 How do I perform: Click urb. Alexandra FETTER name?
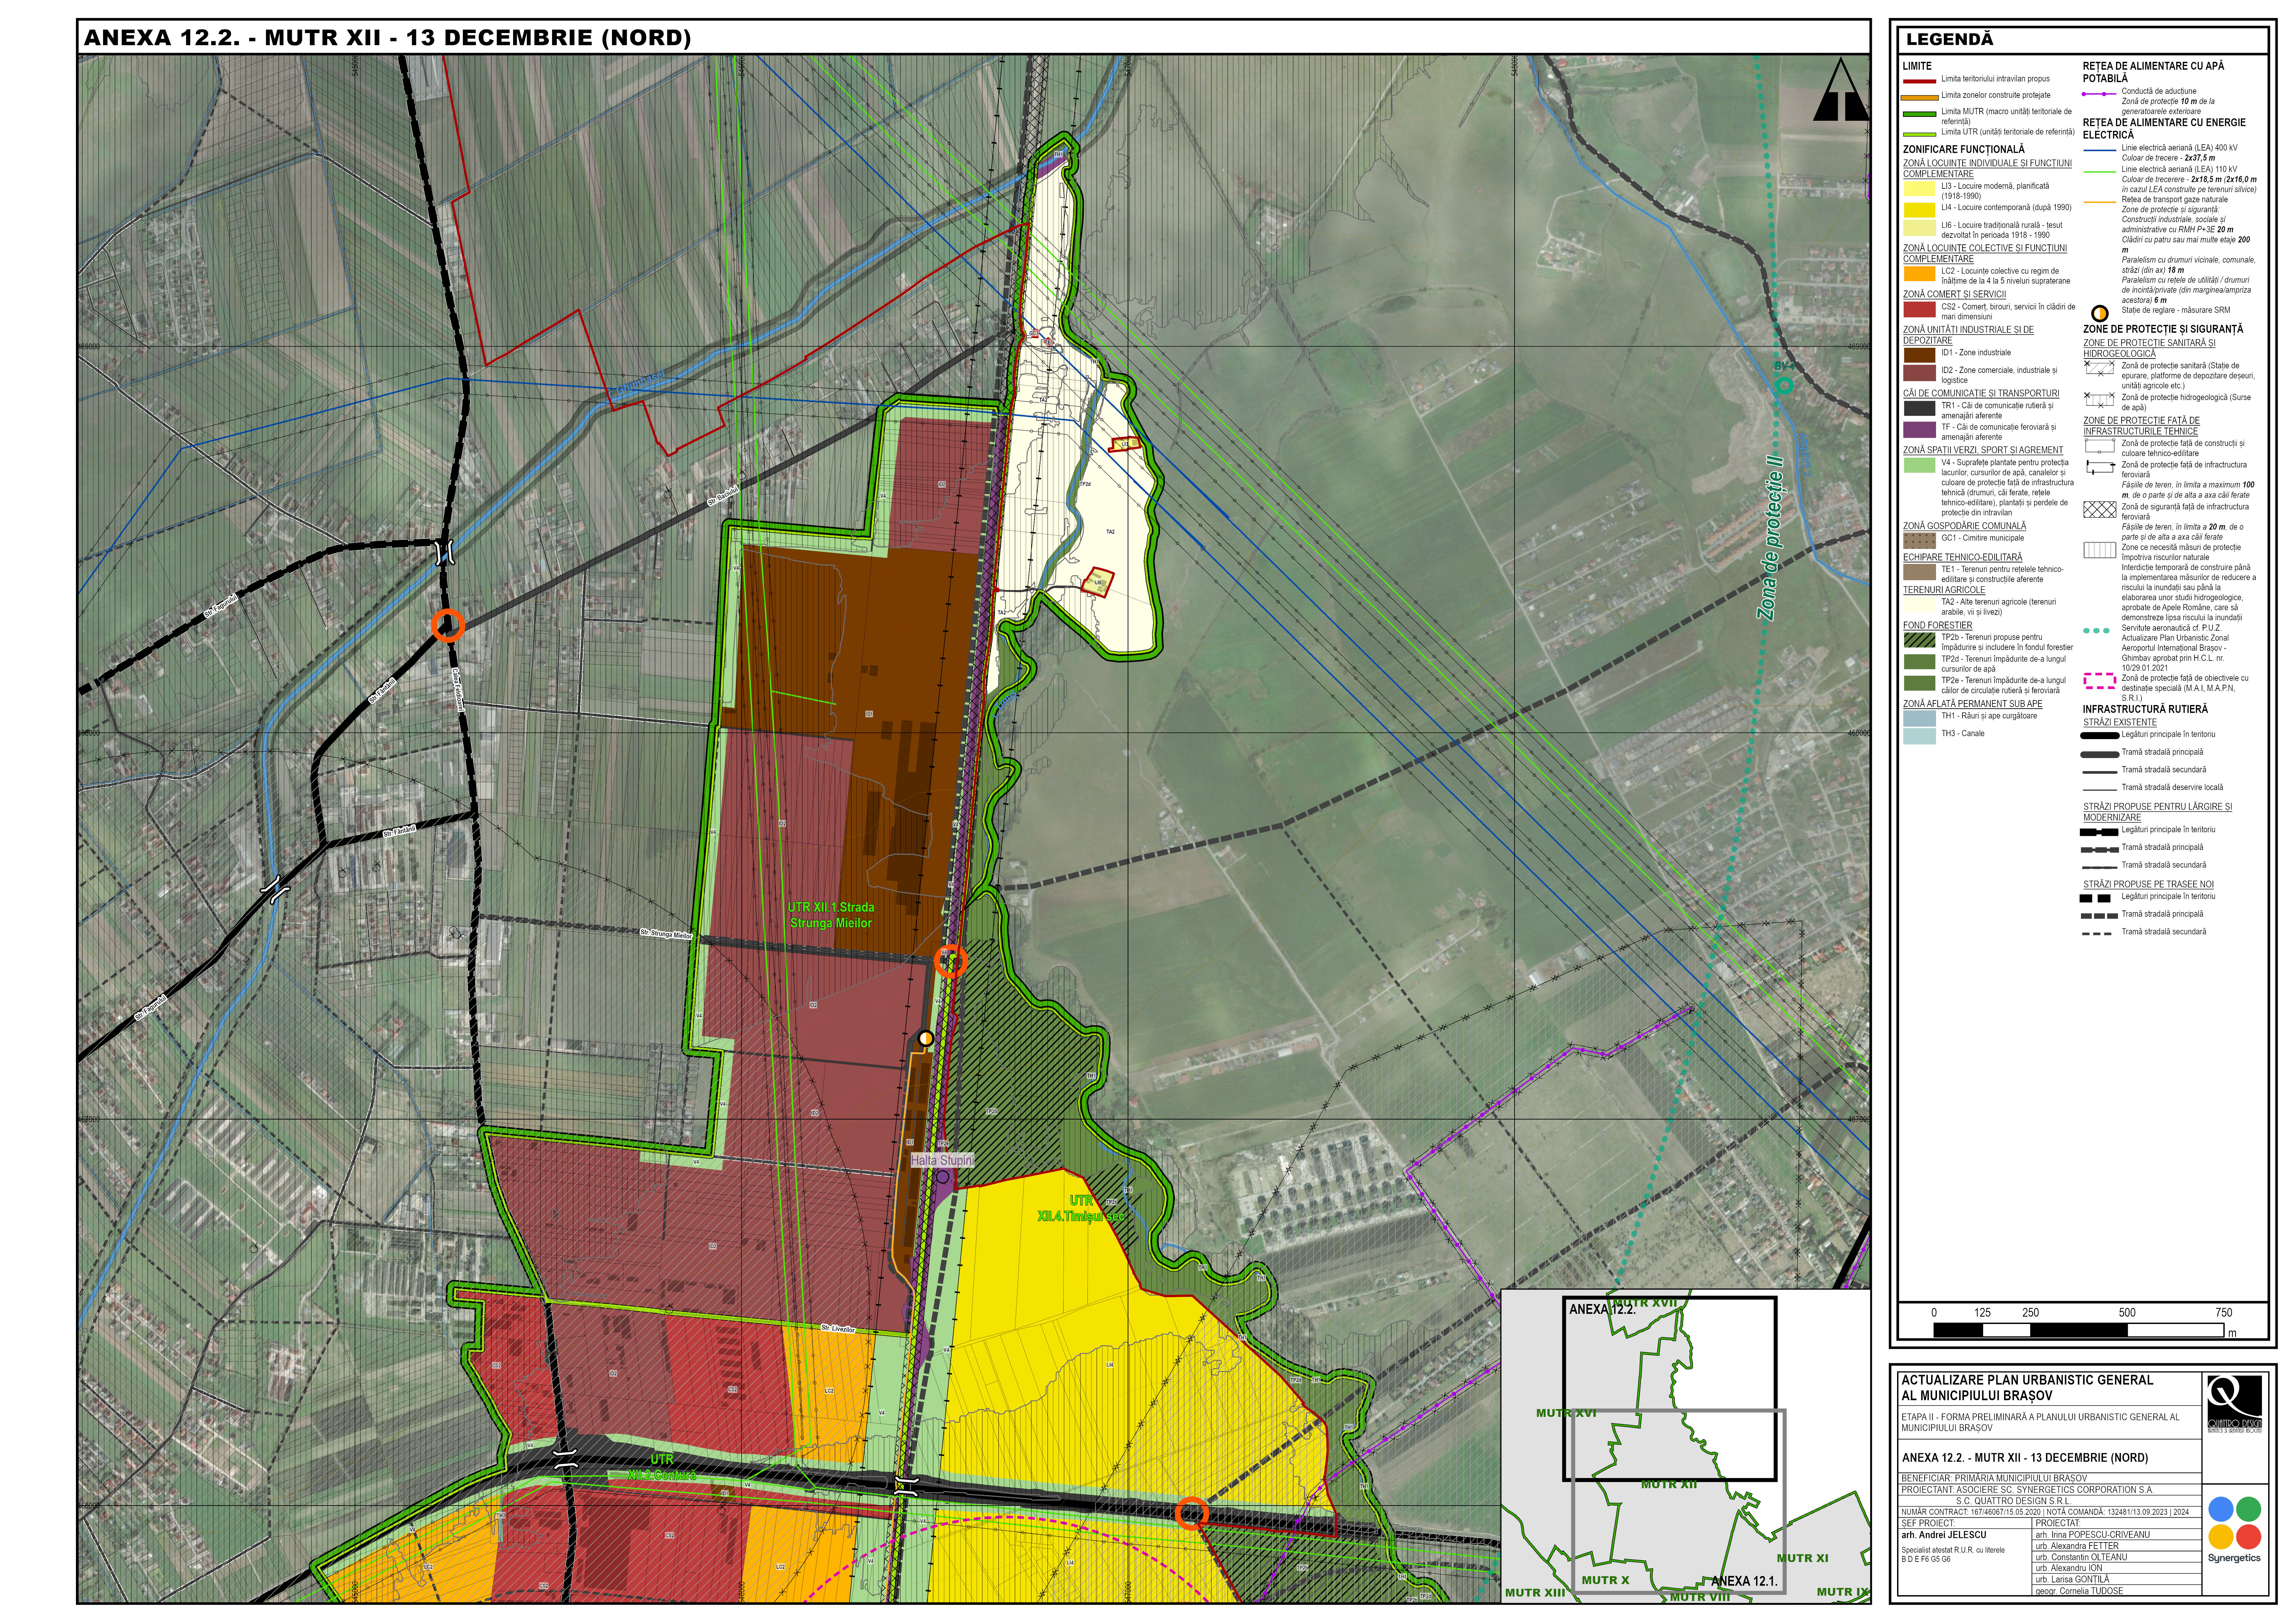pyautogui.click(x=2077, y=1546)
